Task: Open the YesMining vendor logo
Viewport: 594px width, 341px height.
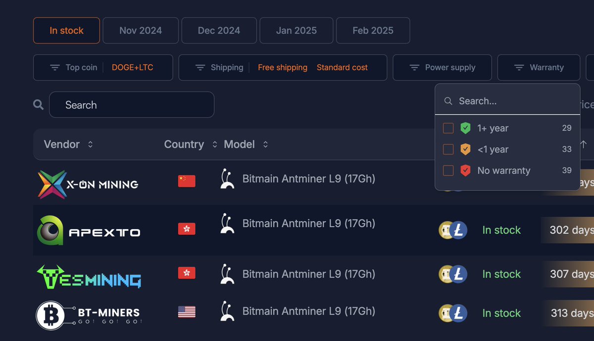Action: tap(89, 277)
